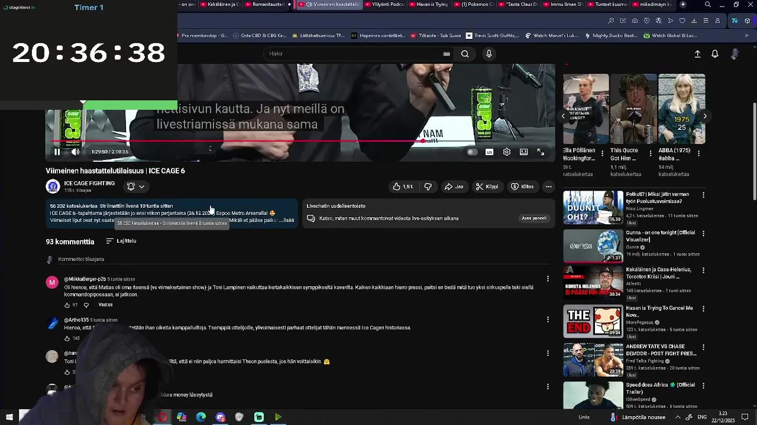
Task: Create a clip with the Klippi button
Action: click(487, 187)
